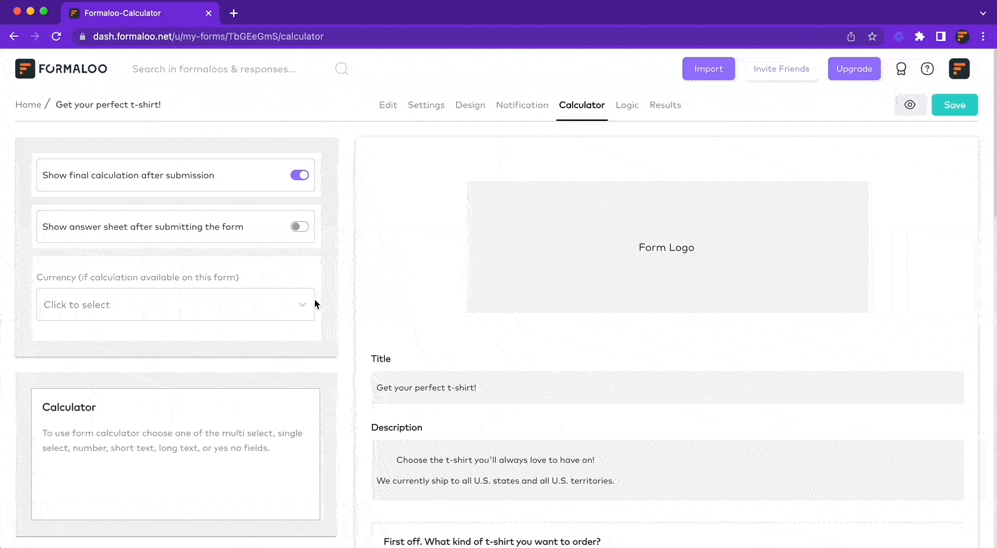Click Invite Friends button

click(x=781, y=69)
